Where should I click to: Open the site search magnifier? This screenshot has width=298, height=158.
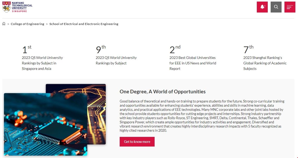pos(276,7)
